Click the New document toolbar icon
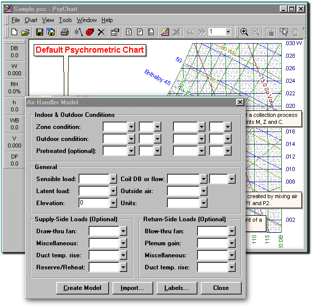This screenshot has width=325, height=308. (14, 32)
